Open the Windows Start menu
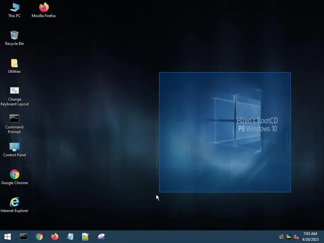 [x=8, y=237]
